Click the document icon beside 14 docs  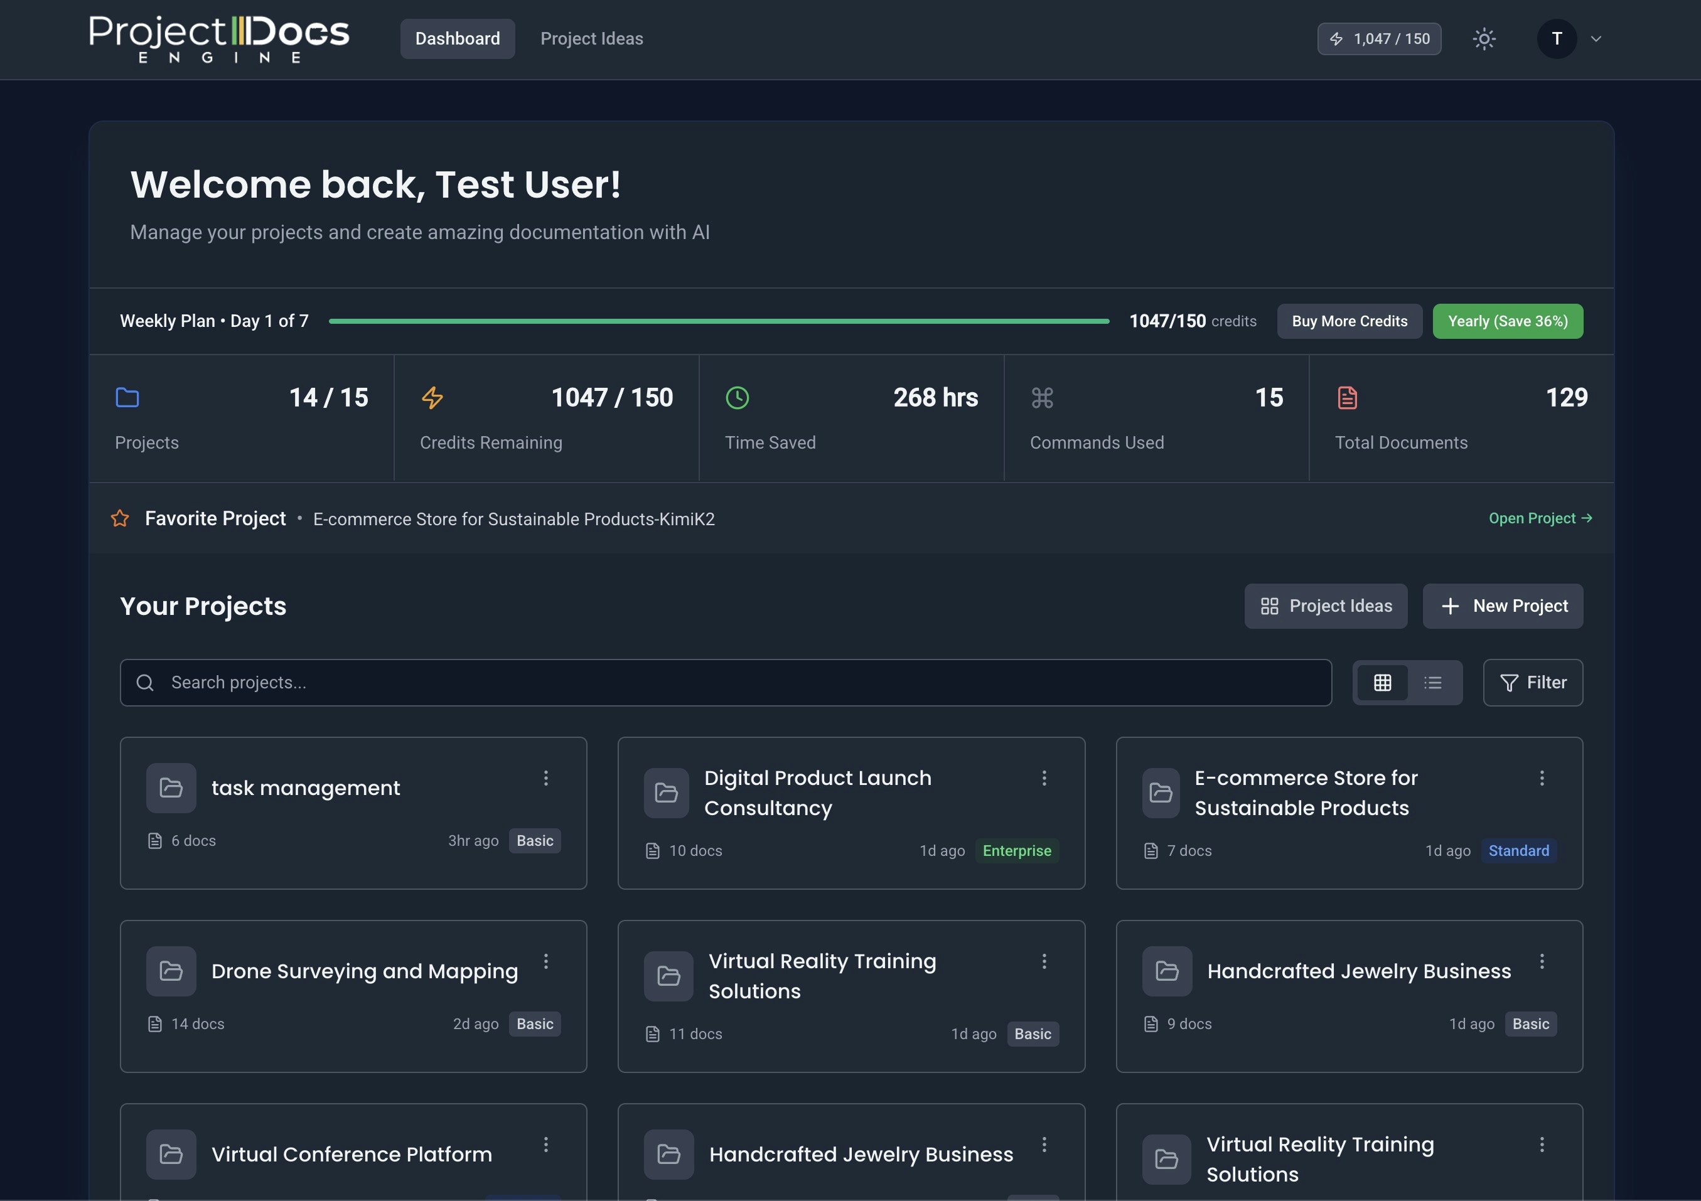pyautogui.click(x=155, y=1024)
